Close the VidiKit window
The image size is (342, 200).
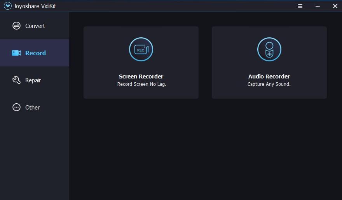pos(335,6)
